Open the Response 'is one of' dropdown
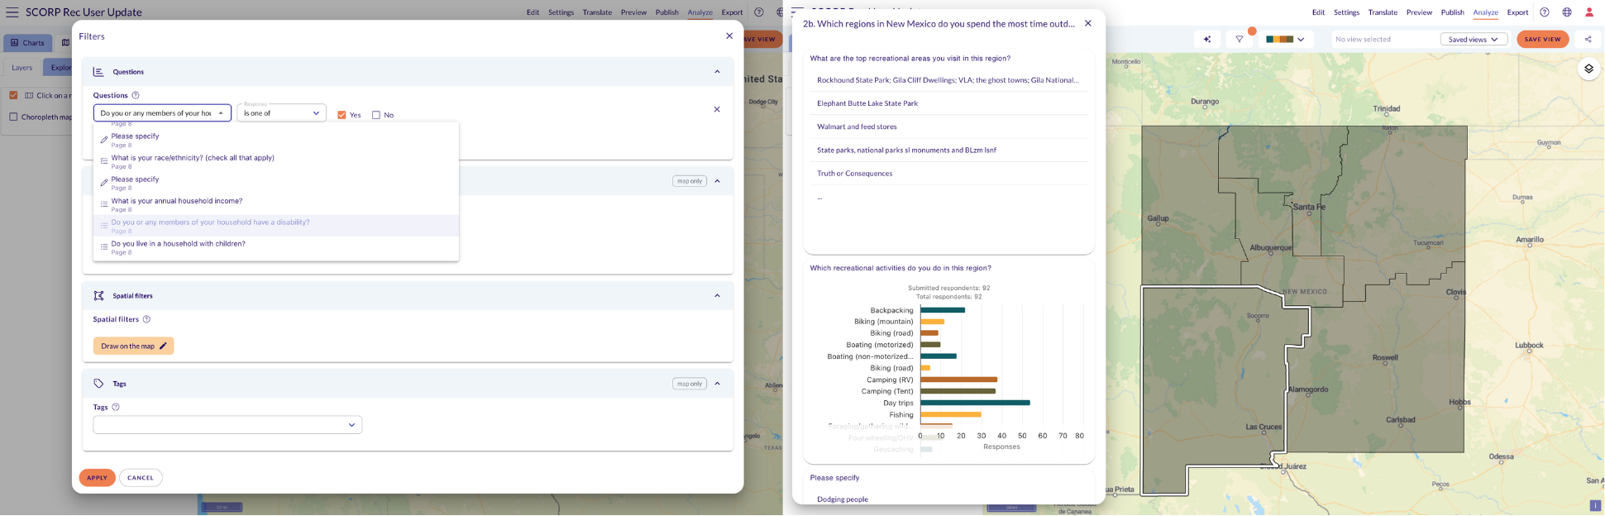The image size is (1605, 516). point(282,112)
